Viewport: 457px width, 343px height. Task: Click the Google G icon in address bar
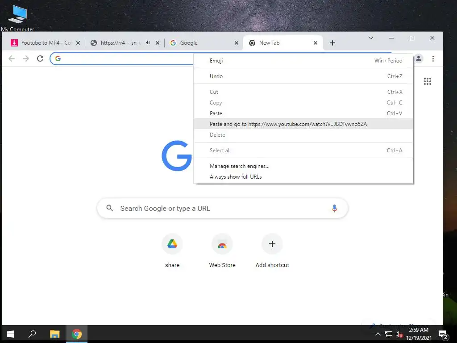coord(58,59)
